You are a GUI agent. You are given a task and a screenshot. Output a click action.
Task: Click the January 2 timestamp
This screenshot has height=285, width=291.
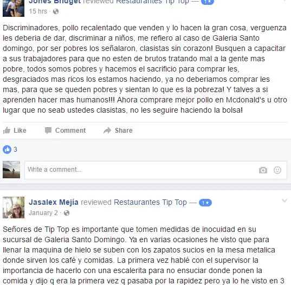click(43, 213)
